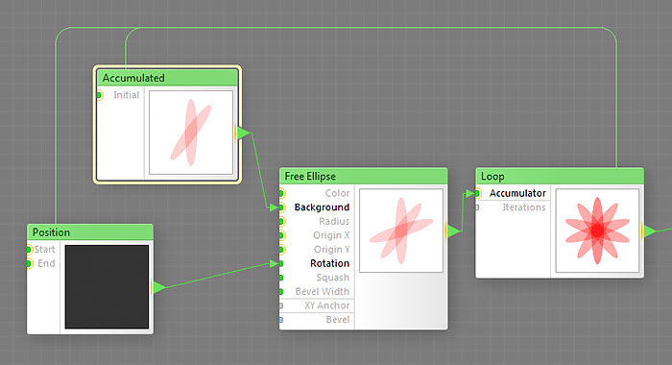Select the Accumulated node title bar

[167, 78]
